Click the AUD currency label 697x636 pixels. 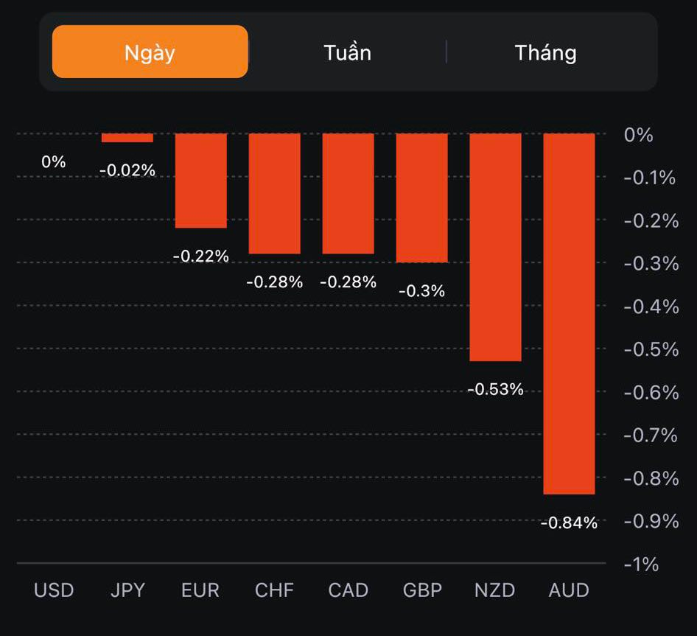(x=569, y=590)
